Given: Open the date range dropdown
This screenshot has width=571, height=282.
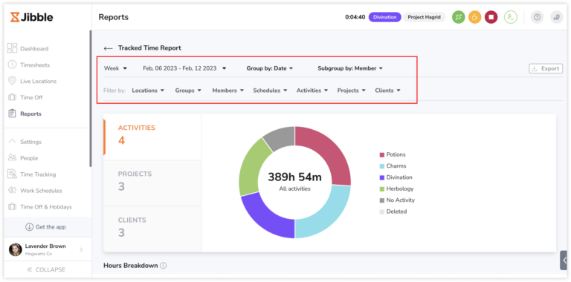Looking at the screenshot, I should coord(184,68).
